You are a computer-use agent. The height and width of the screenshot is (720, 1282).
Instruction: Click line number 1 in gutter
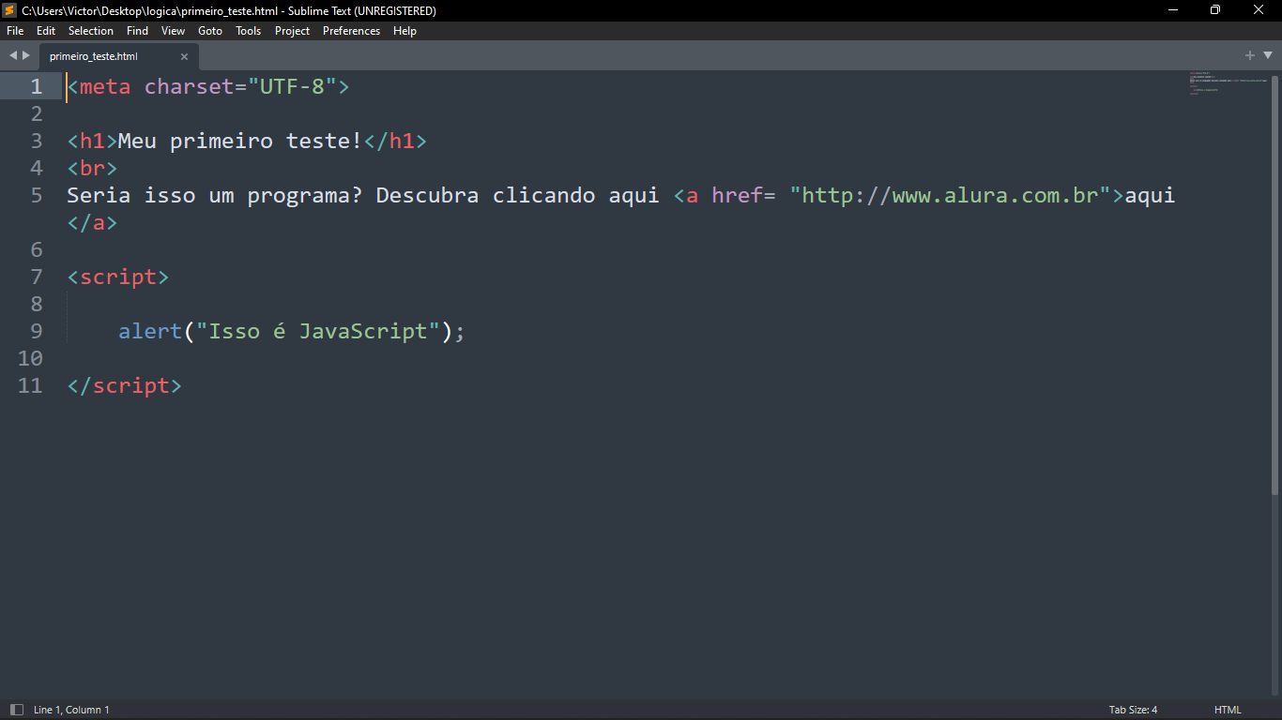coord(37,86)
